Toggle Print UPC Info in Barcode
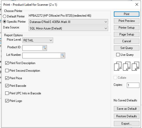142x128 pixels. [7, 93]
